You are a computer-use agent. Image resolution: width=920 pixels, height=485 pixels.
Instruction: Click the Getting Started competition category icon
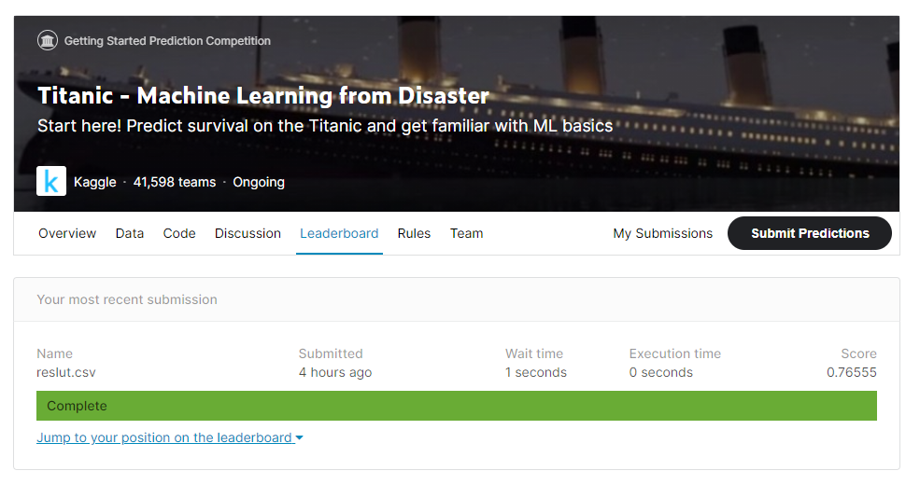pyautogui.click(x=48, y=40)
